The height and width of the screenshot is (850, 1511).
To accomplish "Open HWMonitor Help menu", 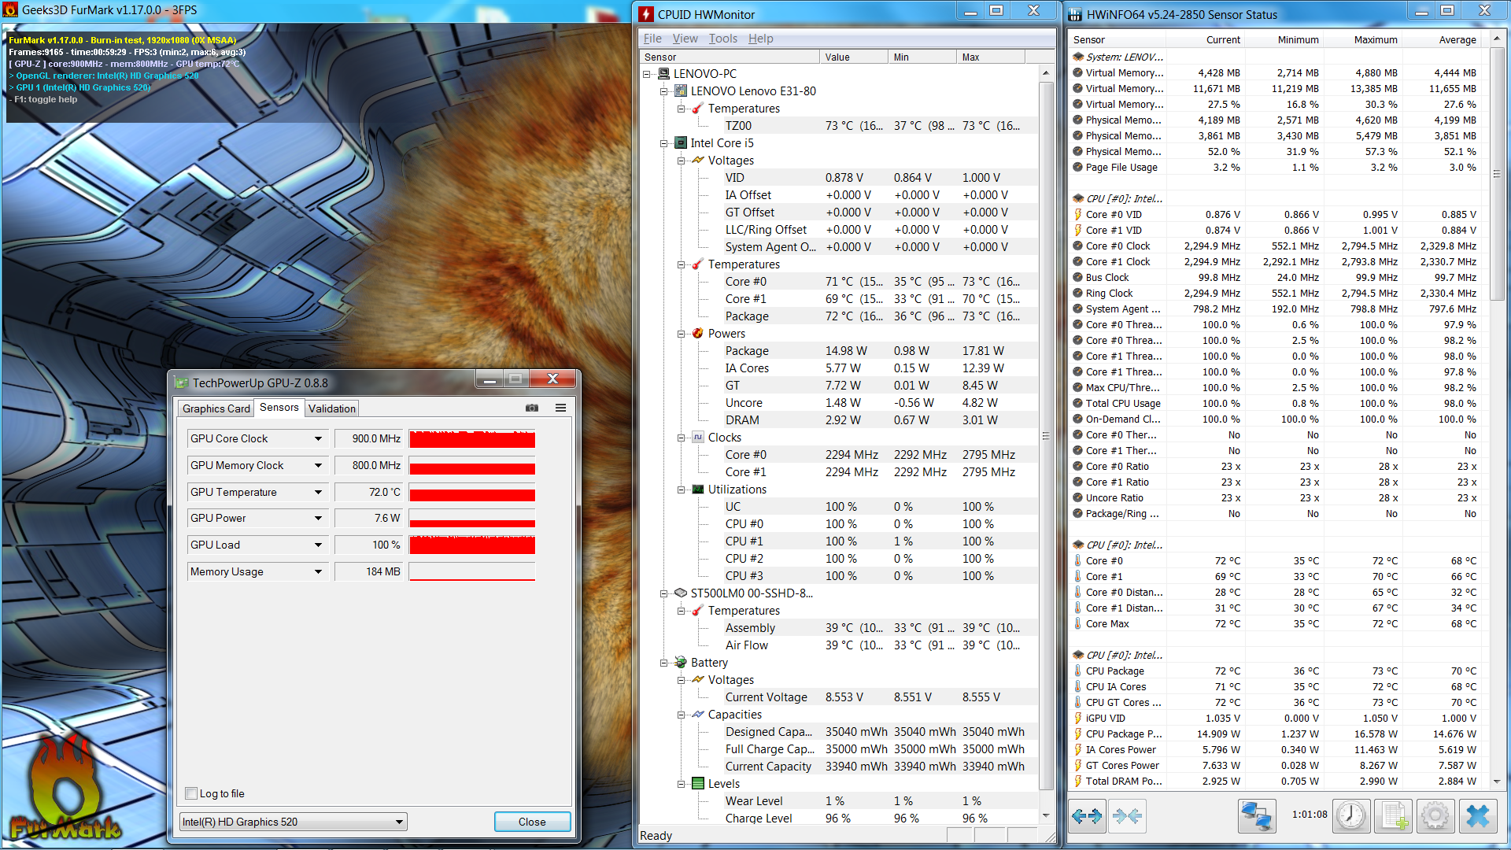I will 760,39.
